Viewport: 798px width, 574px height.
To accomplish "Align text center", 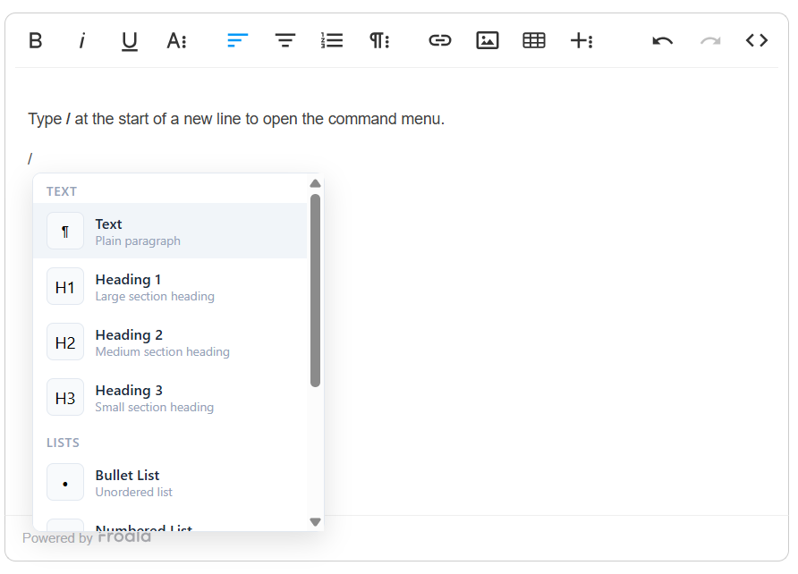I will 285,40.
